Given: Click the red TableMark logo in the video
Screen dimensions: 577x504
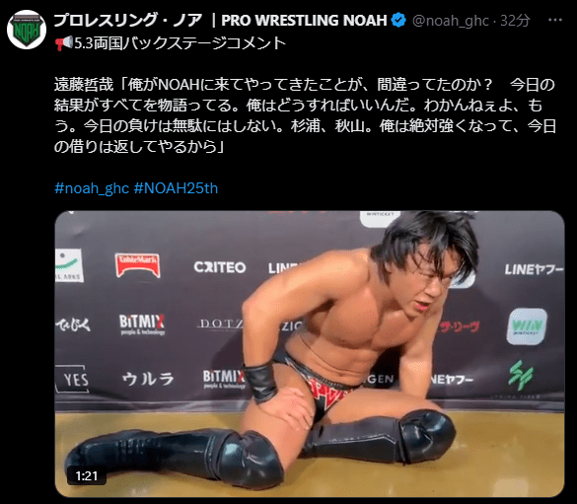Looking at the screenshot, I should tap(138, 264).
